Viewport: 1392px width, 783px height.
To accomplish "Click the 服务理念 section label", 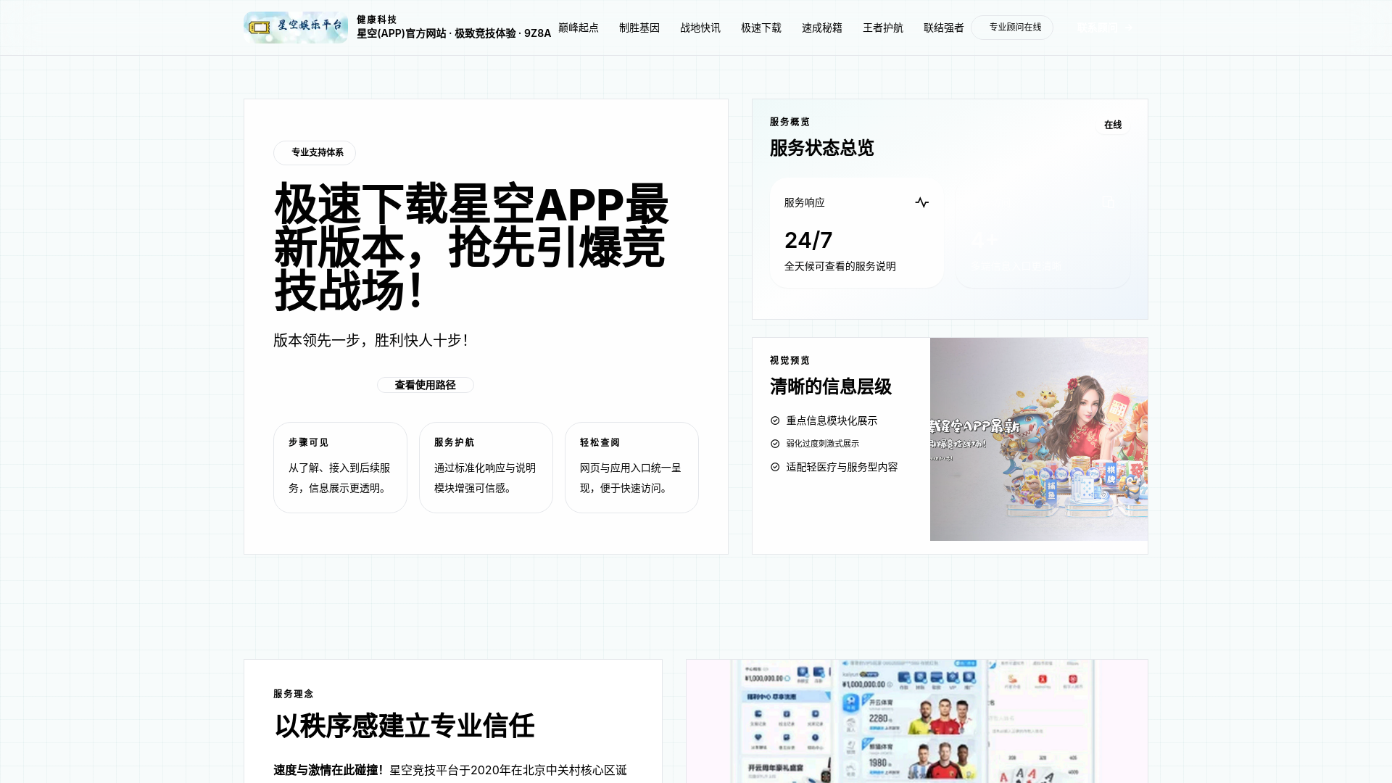I will [293, 694].
